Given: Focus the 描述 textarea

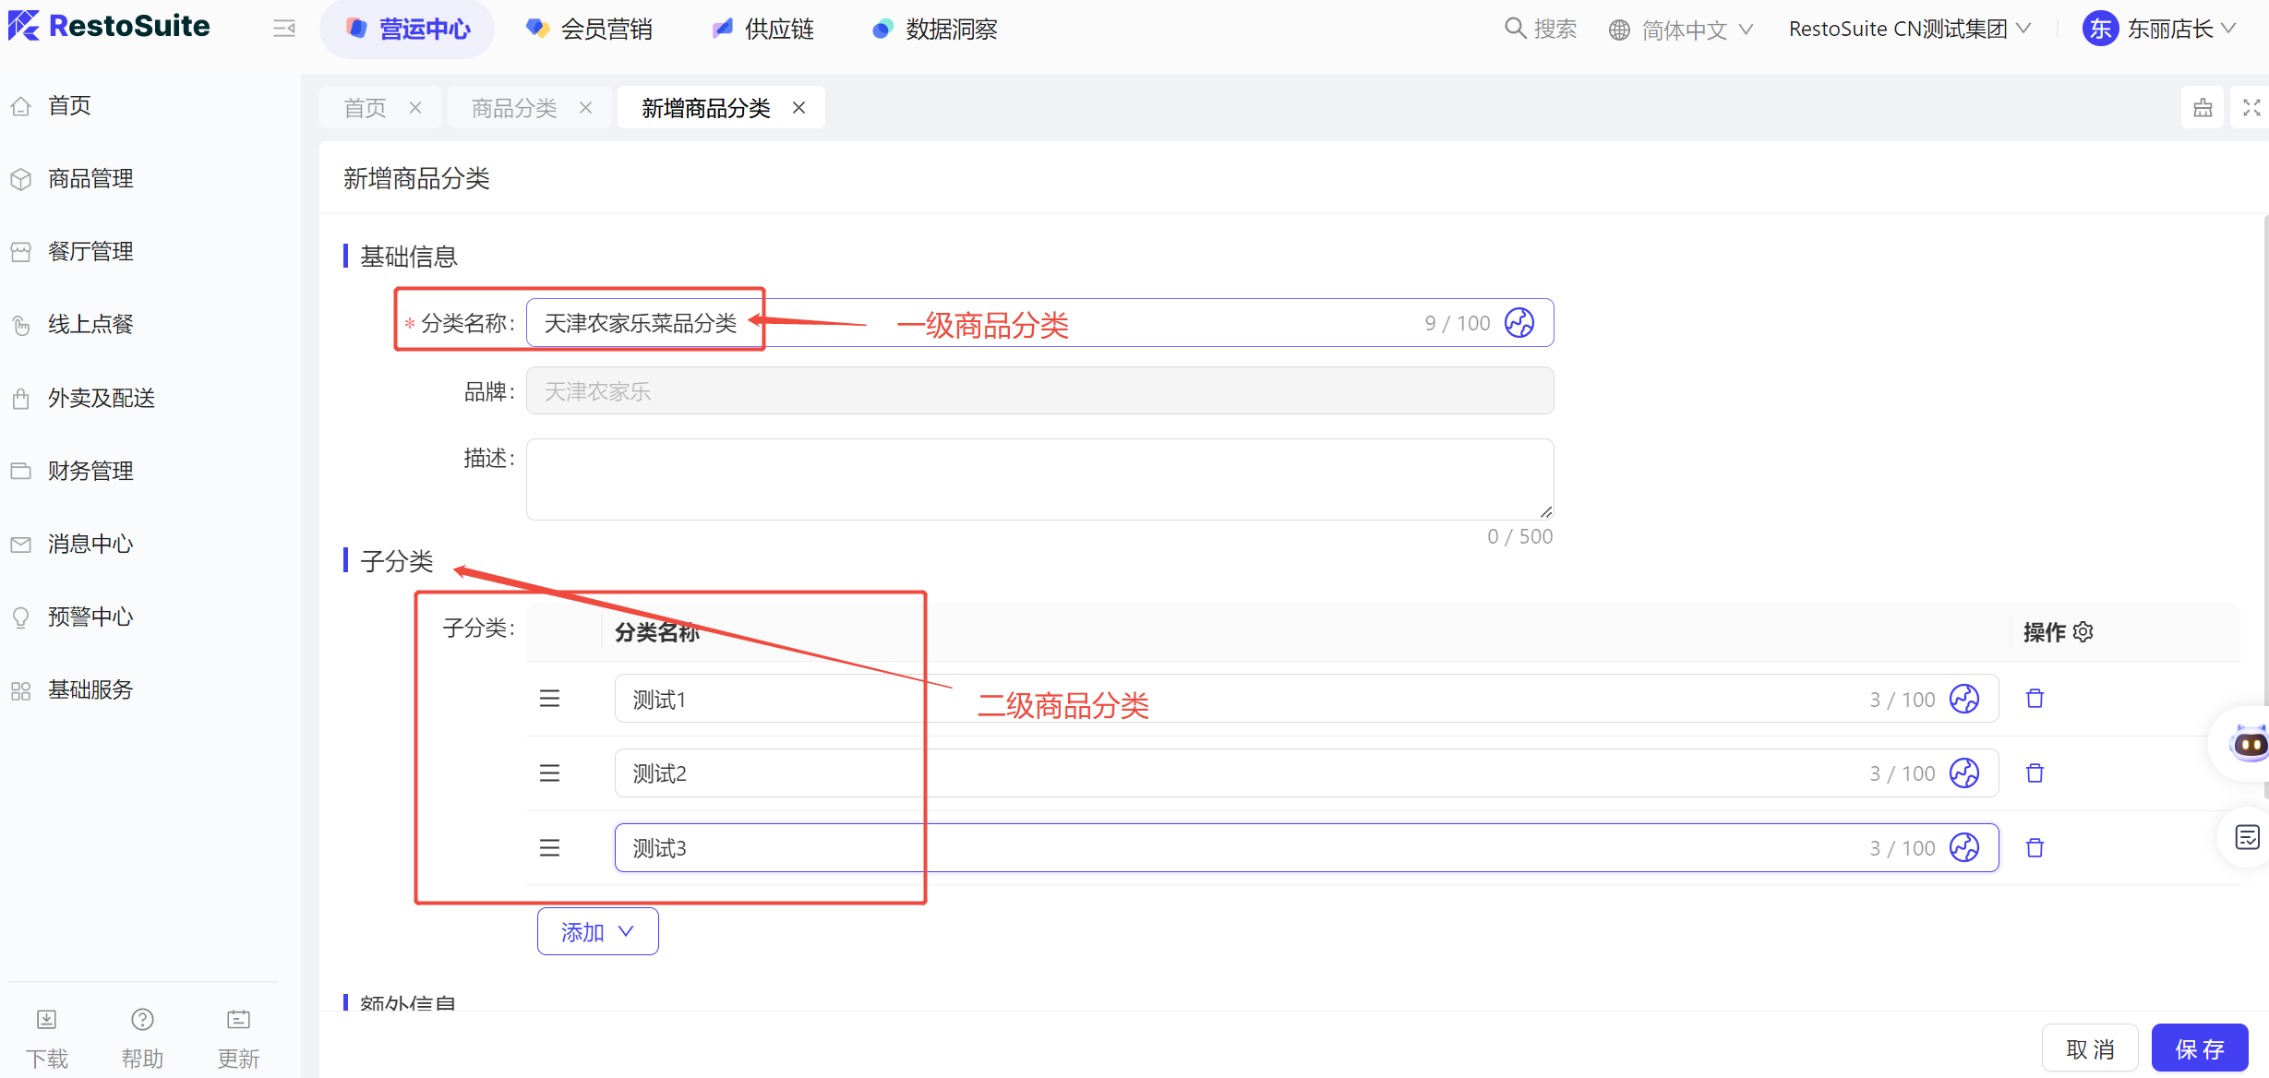Looking at the screenshot, I should (x=1039, y=479).
